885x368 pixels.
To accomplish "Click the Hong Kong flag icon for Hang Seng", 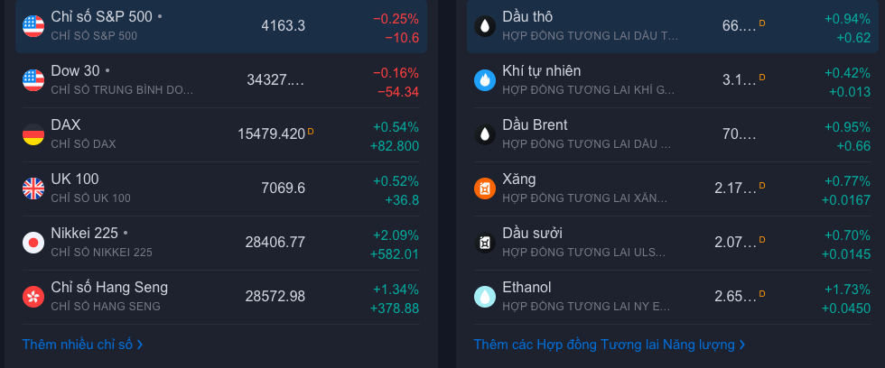I will pos(33,297).
